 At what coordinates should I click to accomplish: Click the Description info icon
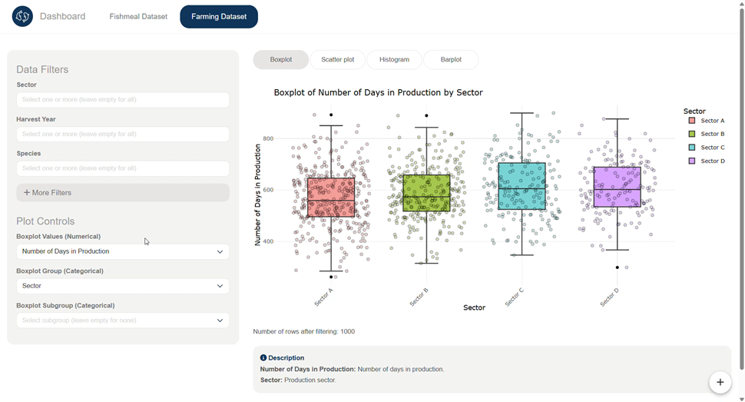(x=263, y=358)
